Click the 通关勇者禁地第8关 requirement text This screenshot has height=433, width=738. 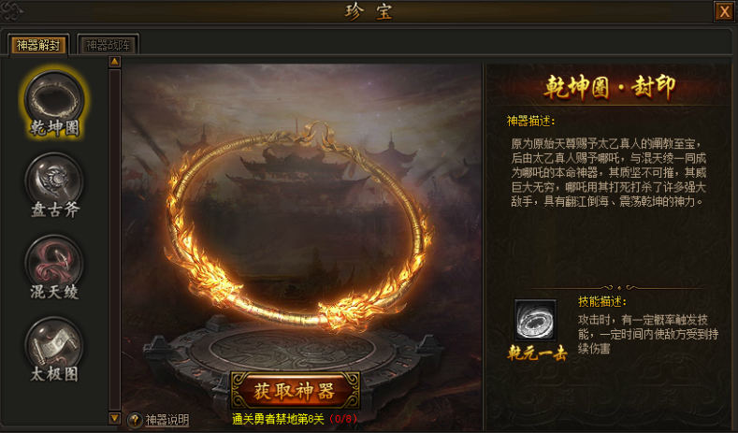click(278, 418)
